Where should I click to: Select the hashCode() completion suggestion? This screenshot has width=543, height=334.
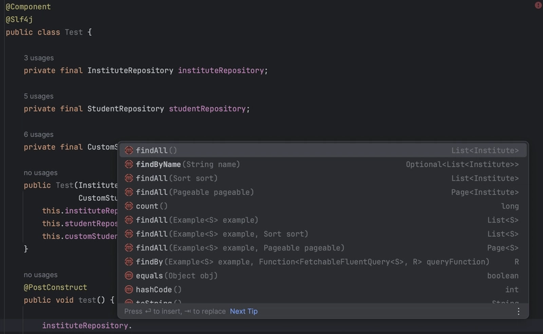click(323, 289)
